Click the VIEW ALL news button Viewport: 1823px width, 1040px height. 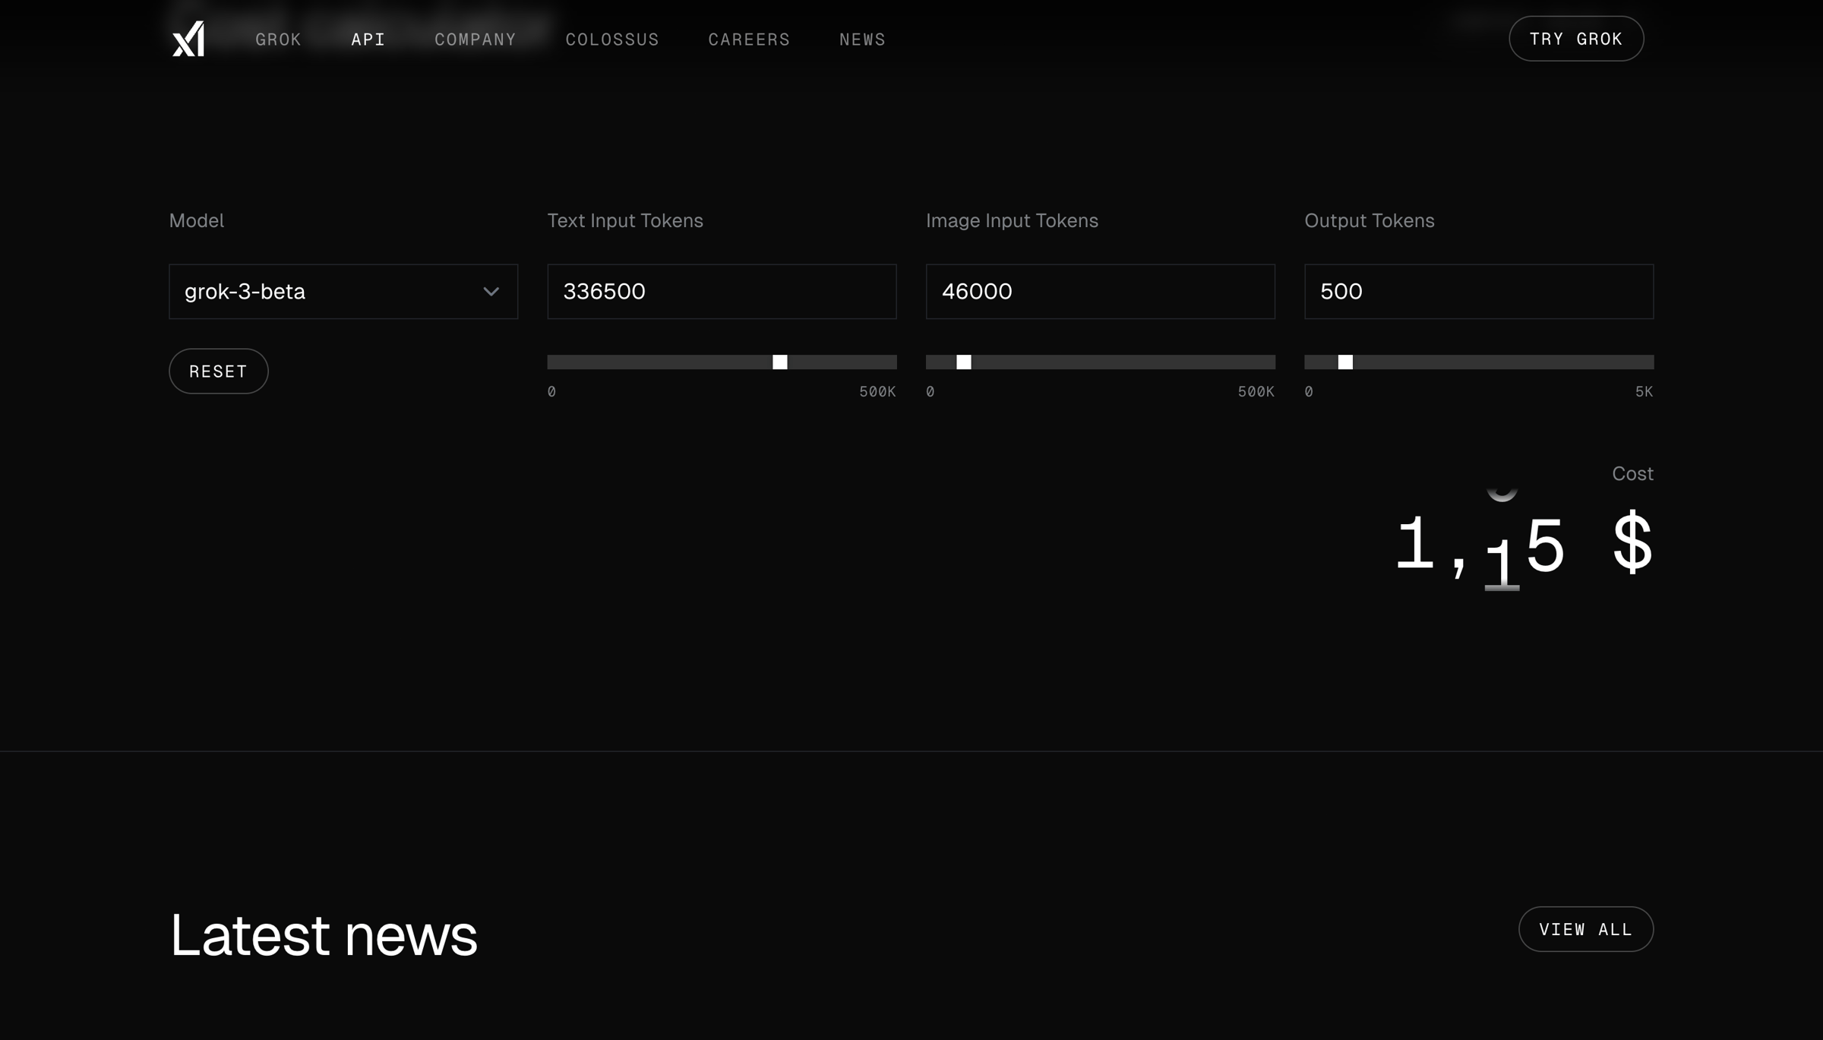point(1586,929)
